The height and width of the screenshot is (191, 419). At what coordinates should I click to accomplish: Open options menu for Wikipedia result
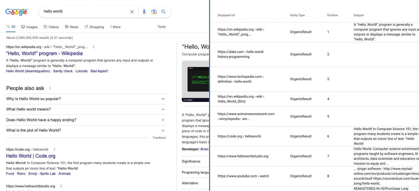94,47
